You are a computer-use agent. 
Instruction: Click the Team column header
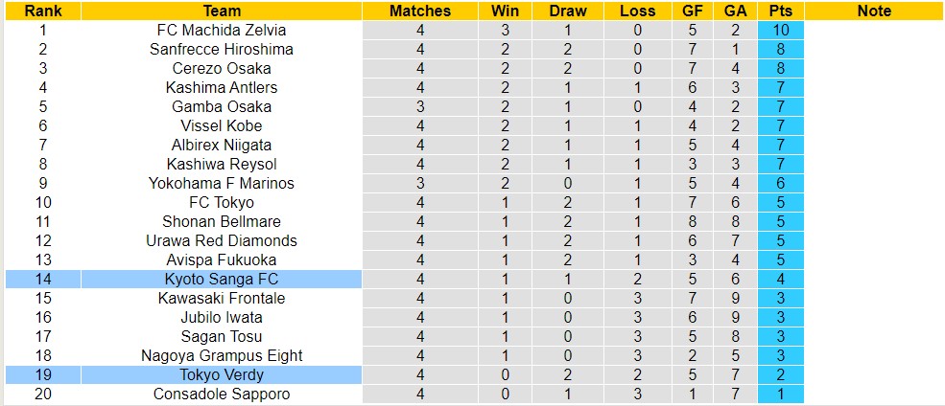click(x=222, y=11)
